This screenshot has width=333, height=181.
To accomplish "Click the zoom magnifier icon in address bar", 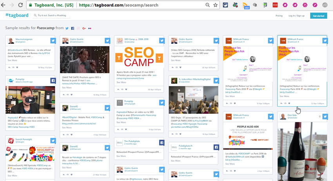I will tap(208, 5).
